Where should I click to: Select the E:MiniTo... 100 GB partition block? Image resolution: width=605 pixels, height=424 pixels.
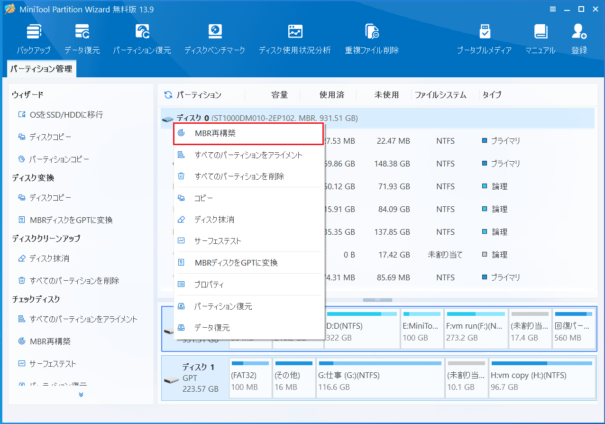(x=422, y=328)
